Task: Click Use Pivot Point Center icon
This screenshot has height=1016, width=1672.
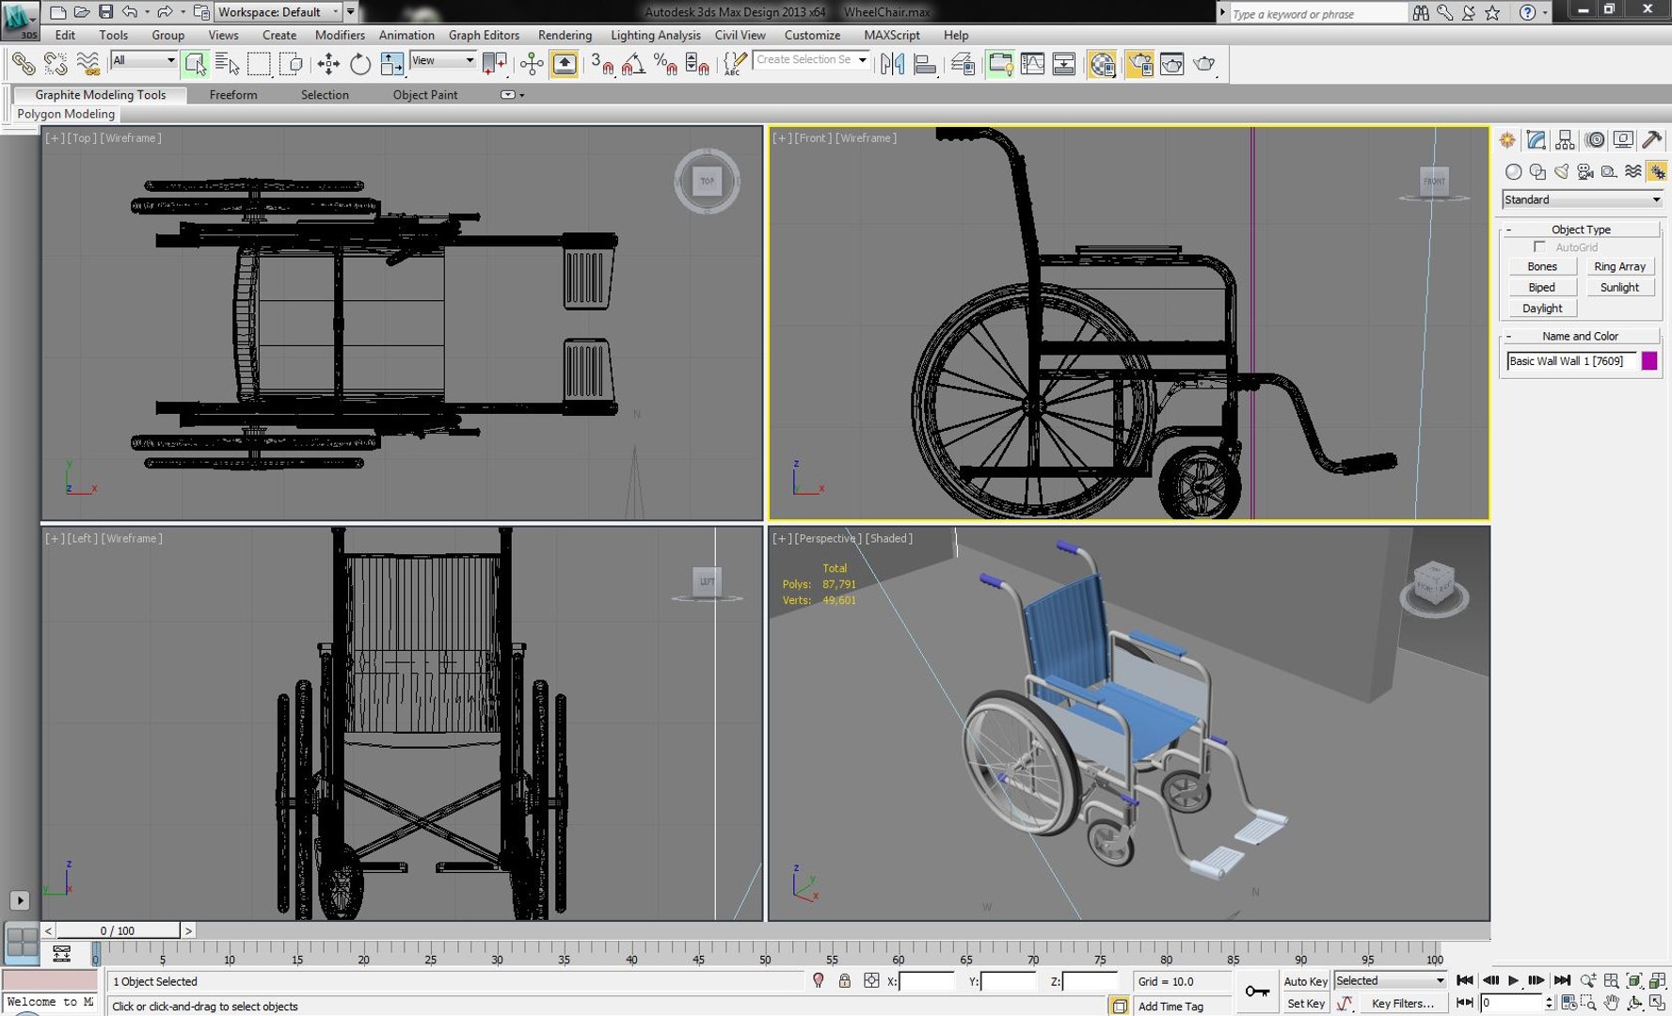Action: click(x=495, y=64)
